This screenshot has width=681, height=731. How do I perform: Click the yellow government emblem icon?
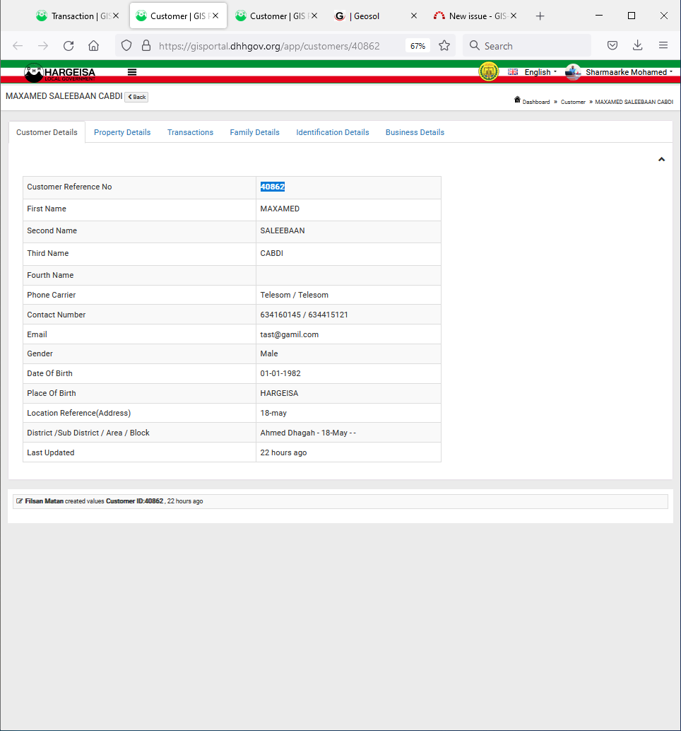pyautogui.click(x=489, y=72)
